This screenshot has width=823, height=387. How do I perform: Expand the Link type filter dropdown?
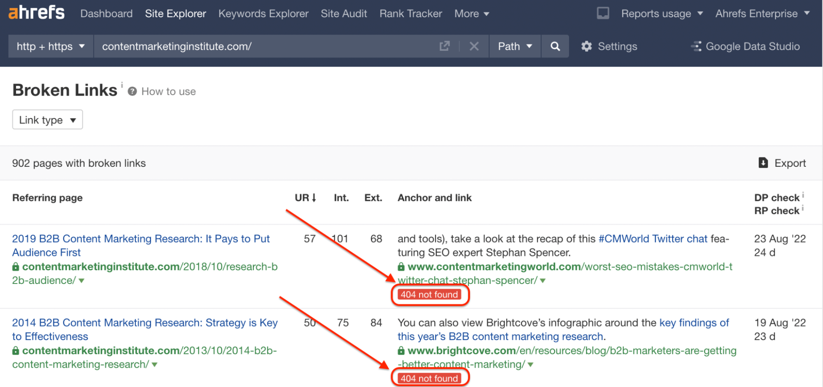[47, 120]
